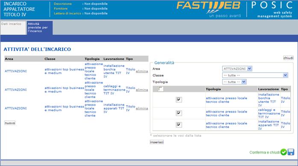The height and width of the screenshot is (166, 298).
Task: Click the Conferma e chiudi text link
Action: click(x=265, y=152)
